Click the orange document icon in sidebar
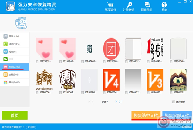Screen dimensions: 194x130 point(5,75)
